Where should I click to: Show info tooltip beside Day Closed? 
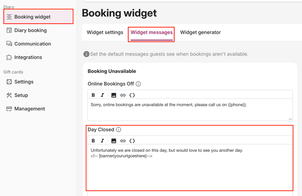119,130
